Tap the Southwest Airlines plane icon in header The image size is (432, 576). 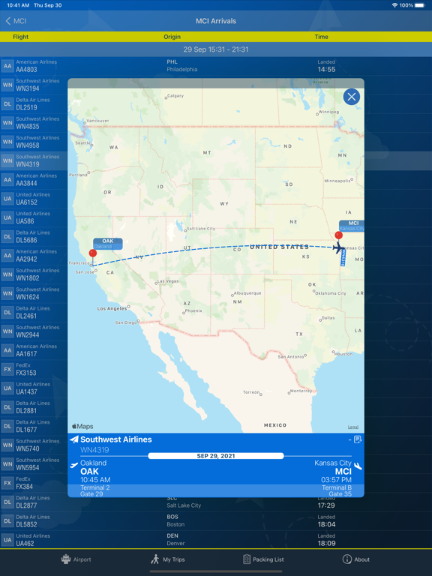point(74,439)
